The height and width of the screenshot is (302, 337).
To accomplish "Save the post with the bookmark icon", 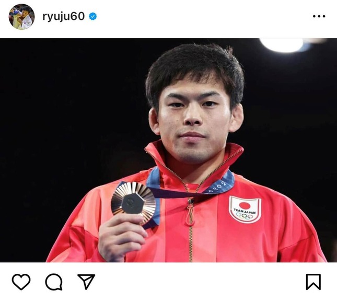I will tap(313, 282).
